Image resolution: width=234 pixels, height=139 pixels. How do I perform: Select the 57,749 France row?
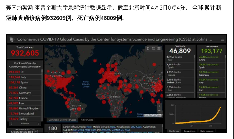pos(24,98)
